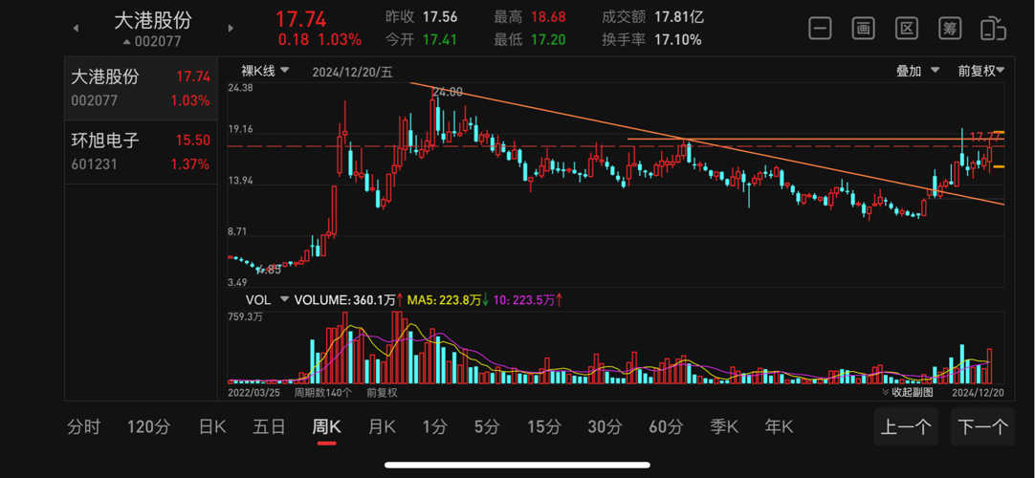Tap the current price 17.74 in header
Viewport: 1035px width, 478px height.
coord(300,18)
